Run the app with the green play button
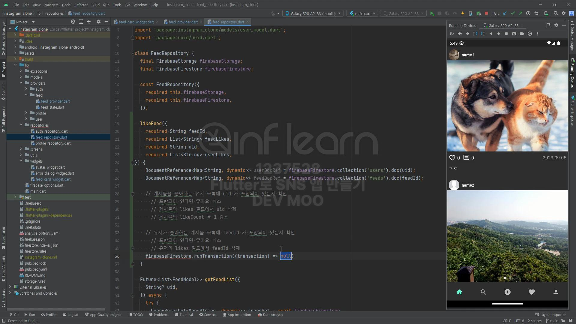 [432, 13]
